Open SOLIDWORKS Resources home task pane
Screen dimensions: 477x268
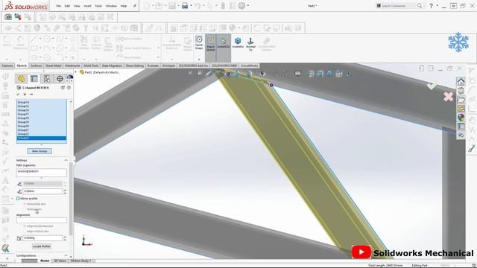click(461, 82)
